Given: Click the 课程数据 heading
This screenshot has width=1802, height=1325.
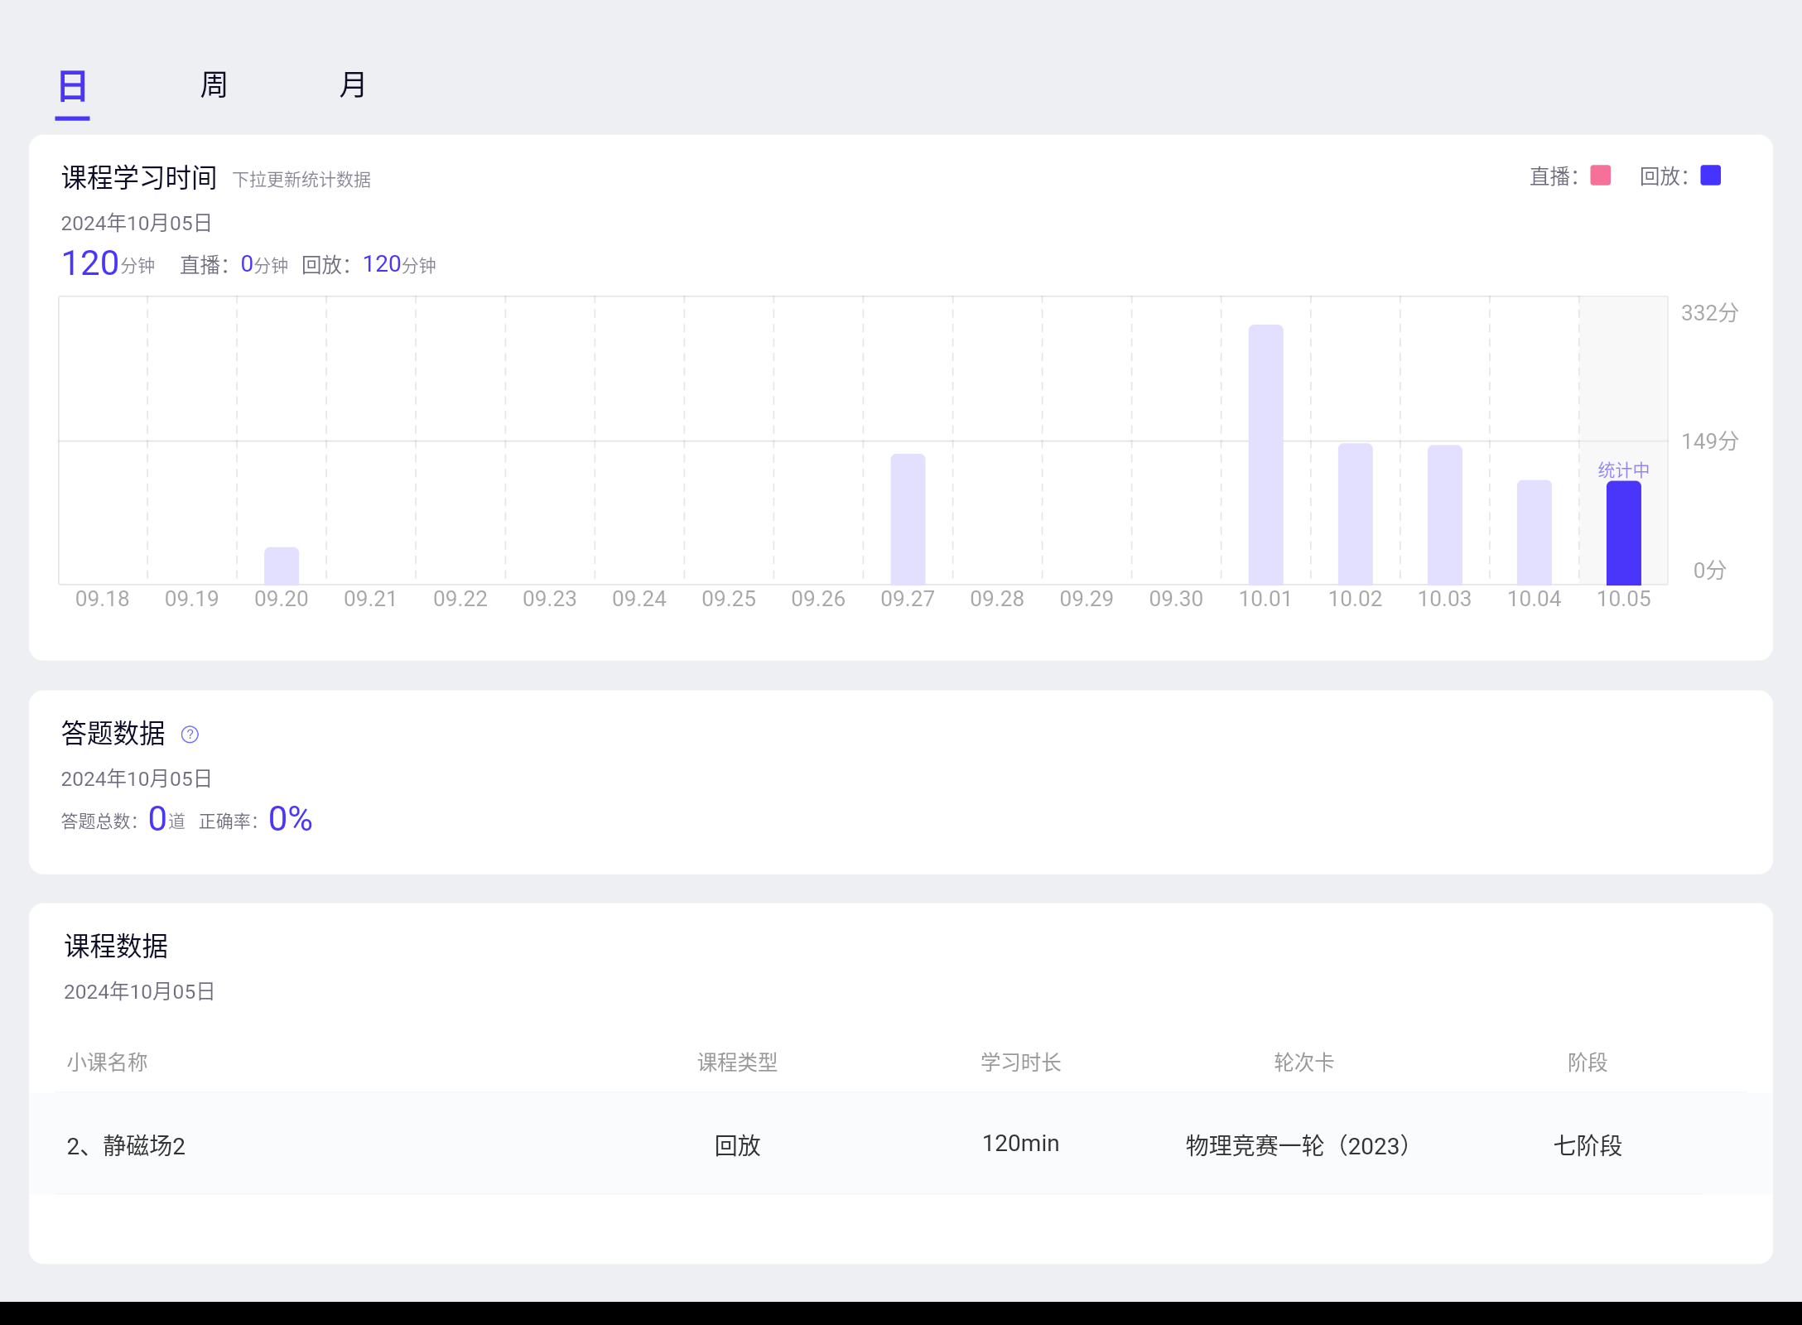Looking at the screenshot, I should (x=116, y=947).
